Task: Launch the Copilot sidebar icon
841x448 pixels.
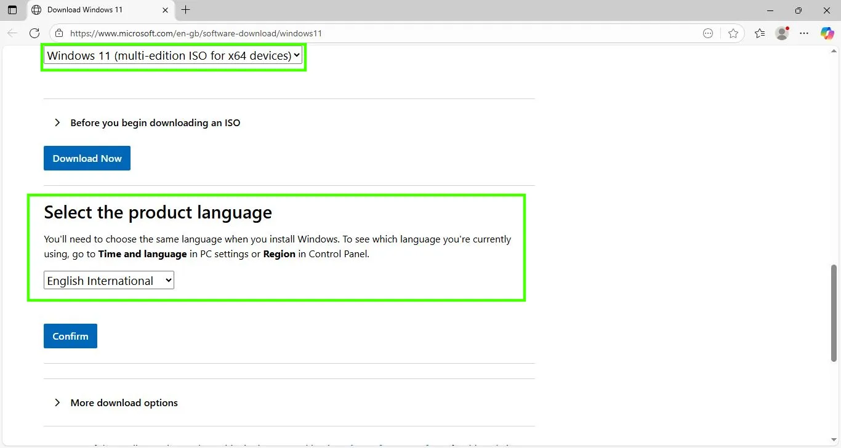Action: coord(827,33)
